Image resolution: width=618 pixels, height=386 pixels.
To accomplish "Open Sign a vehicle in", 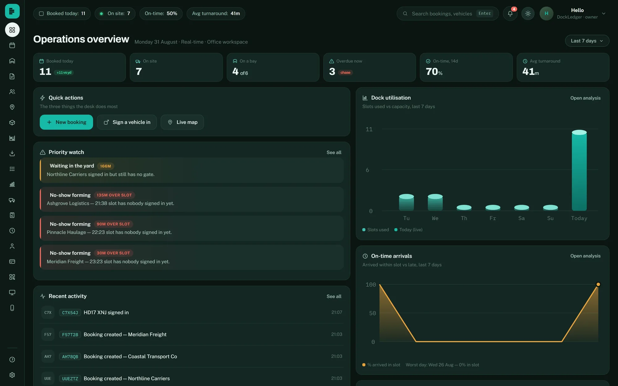I will (x=127, y=122).
